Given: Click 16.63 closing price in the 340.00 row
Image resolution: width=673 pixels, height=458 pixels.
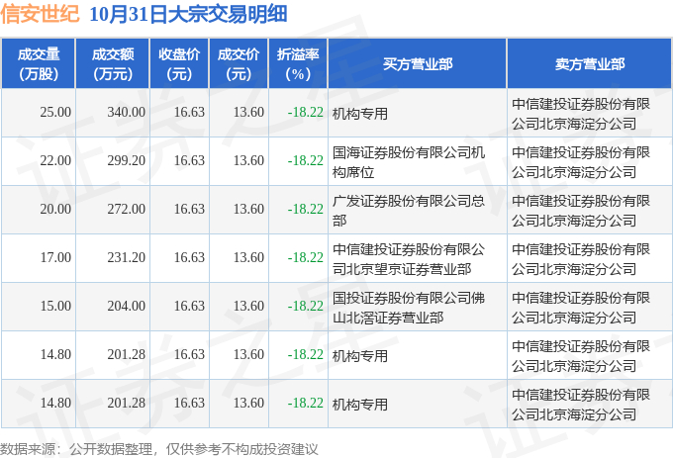Looking at the screenshot, I should (x=189, y=113).
